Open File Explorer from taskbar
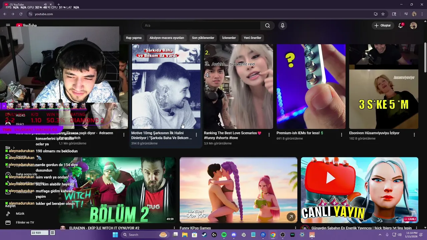The width and height of the screenshot is (427, 240). point(184,235)
